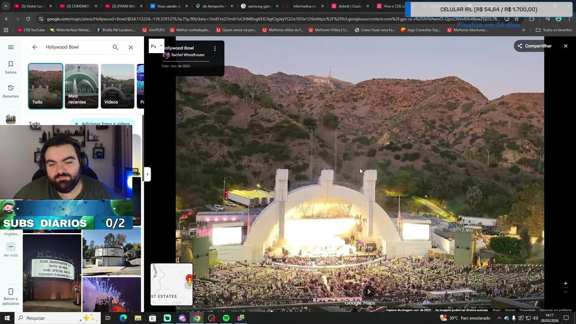Share the photo via Compartilhar
576x324 pixels.
click(x=534, y=46)
